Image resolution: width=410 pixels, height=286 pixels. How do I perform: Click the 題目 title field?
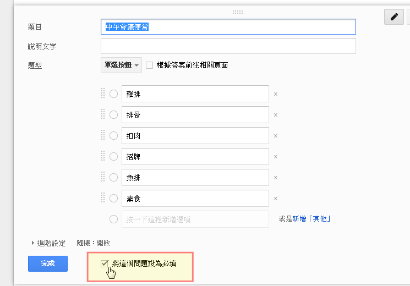228,26
